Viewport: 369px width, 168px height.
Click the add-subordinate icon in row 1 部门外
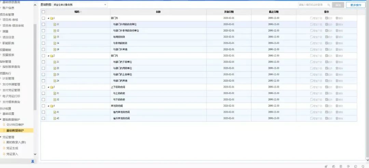pos(311,18)
